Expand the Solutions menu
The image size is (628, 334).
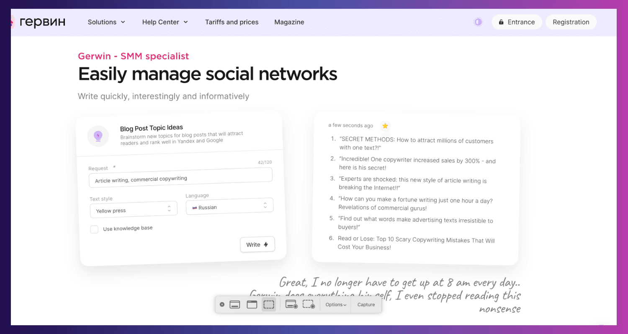click(x=106, y=22)
